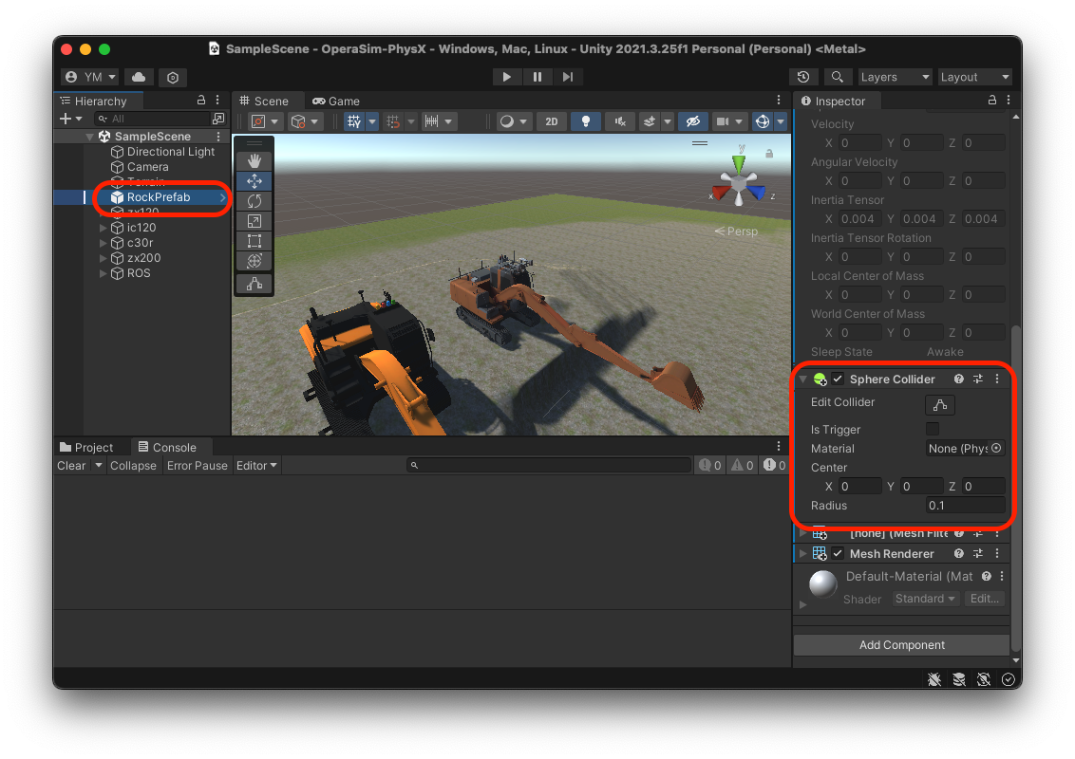1075x759 pixels.
Task: Open the YM account dropdown
Action: (90, 78)
